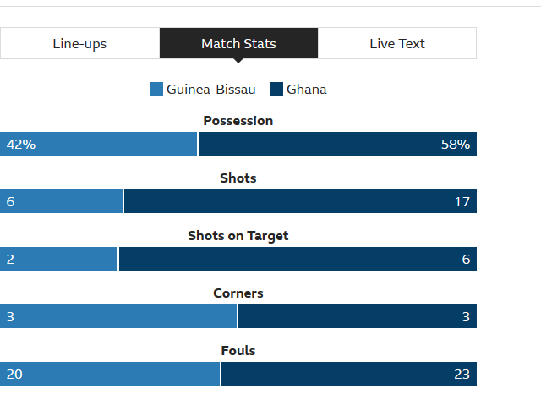The image size is (541, 416).
Task: Open the Live Text tab
Action: 397,43
